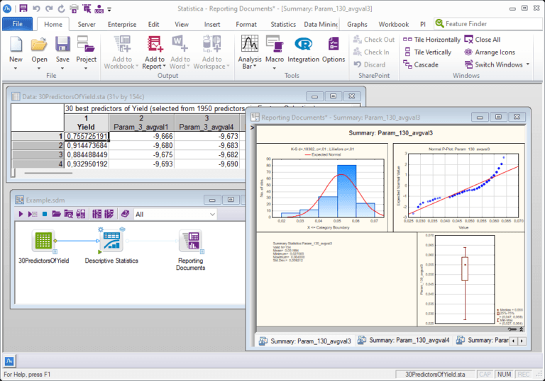Click the Redo arrow in quick access toolbar

point(49,8)
